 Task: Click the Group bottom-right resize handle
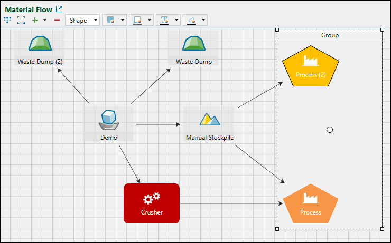[x=382, y=229]
